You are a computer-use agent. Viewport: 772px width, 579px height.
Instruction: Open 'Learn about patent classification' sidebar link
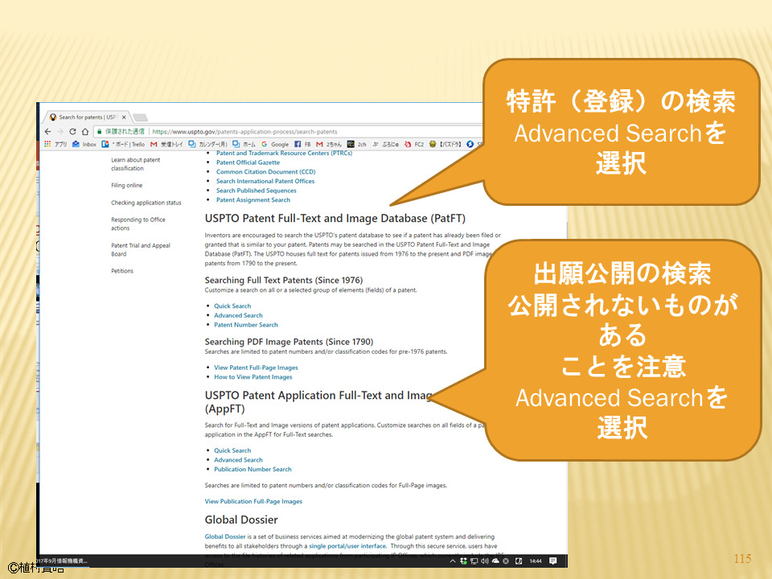coord(135,164)
